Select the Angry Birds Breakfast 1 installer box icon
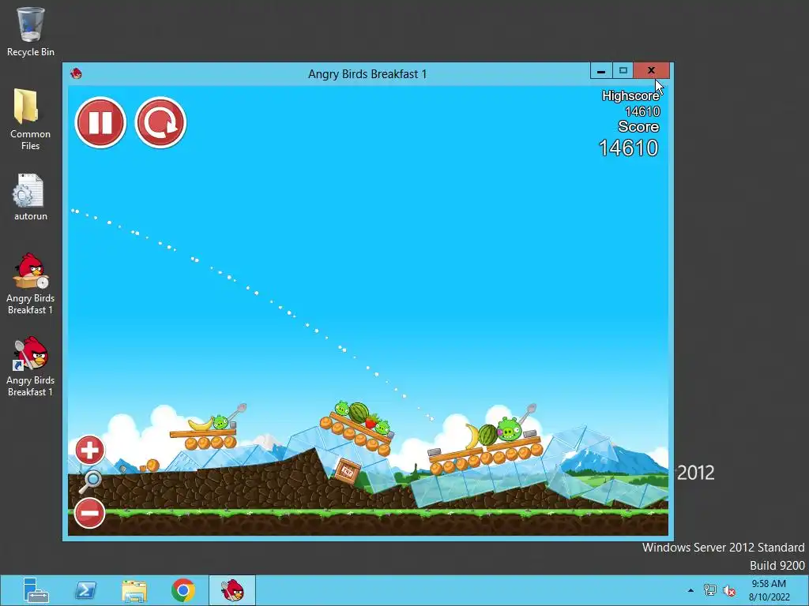The width and height of the screenshot is (809, 606). tap(31, 283)
